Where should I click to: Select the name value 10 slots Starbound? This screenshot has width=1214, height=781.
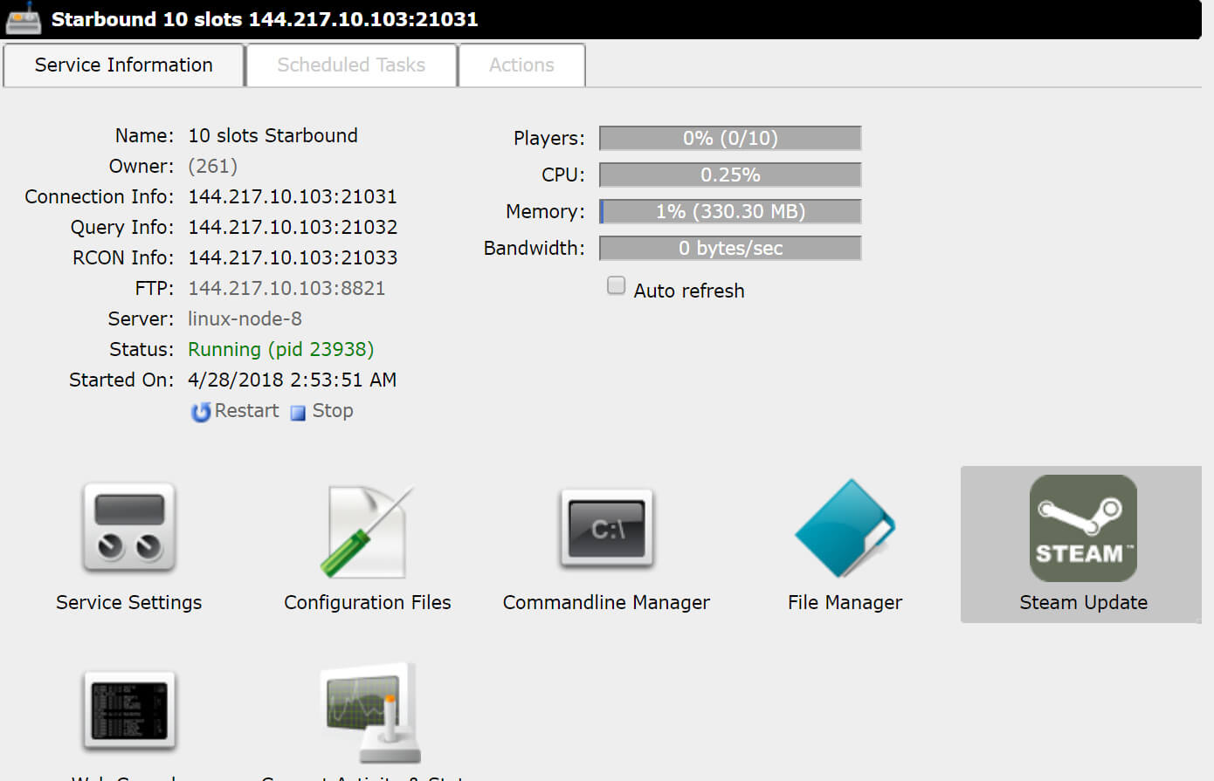(272, 135)
